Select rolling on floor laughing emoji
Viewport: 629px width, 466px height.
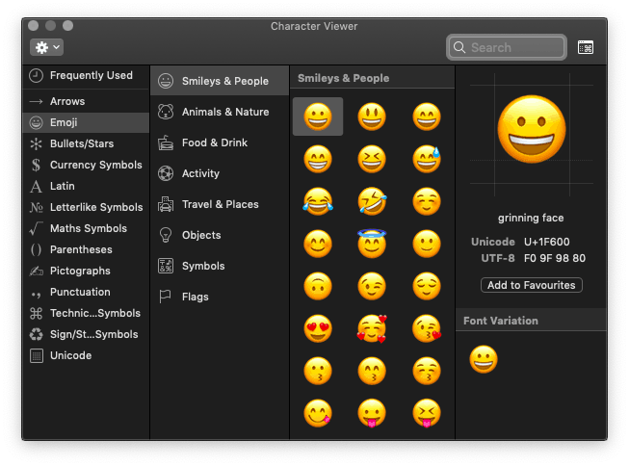coord(372,201)
